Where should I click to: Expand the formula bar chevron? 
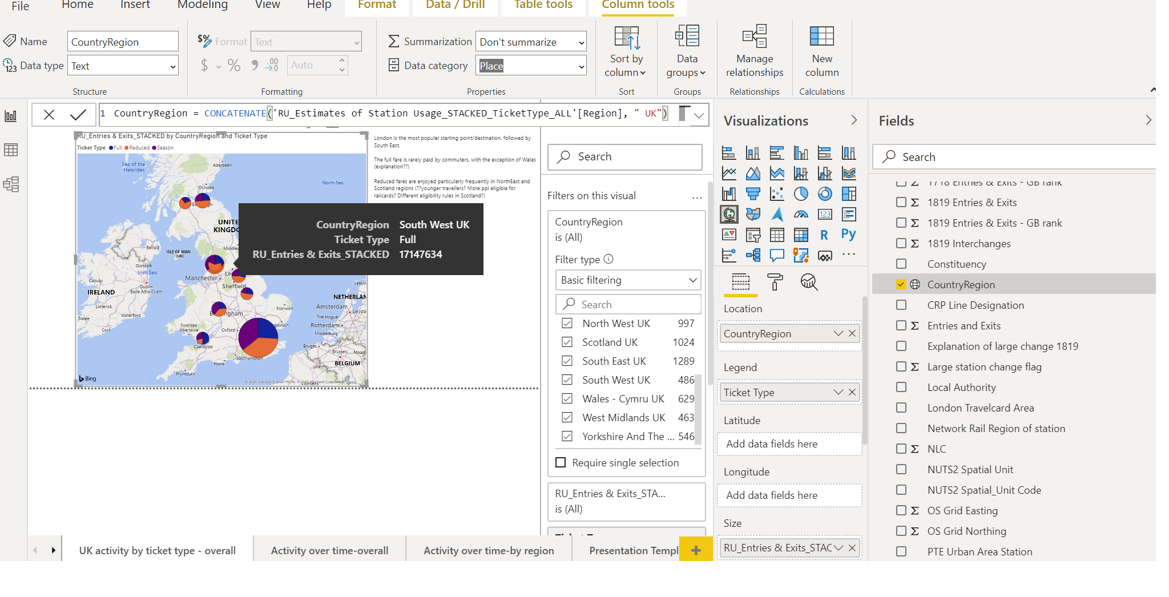click(699, 115)
